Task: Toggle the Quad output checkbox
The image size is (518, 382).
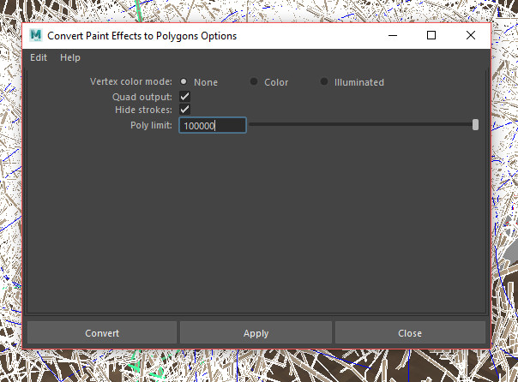Action: click(x=184, y=97)
